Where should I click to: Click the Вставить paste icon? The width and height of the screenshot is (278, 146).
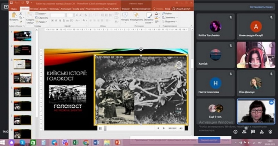pyautogui.click(x=14, y=16)
